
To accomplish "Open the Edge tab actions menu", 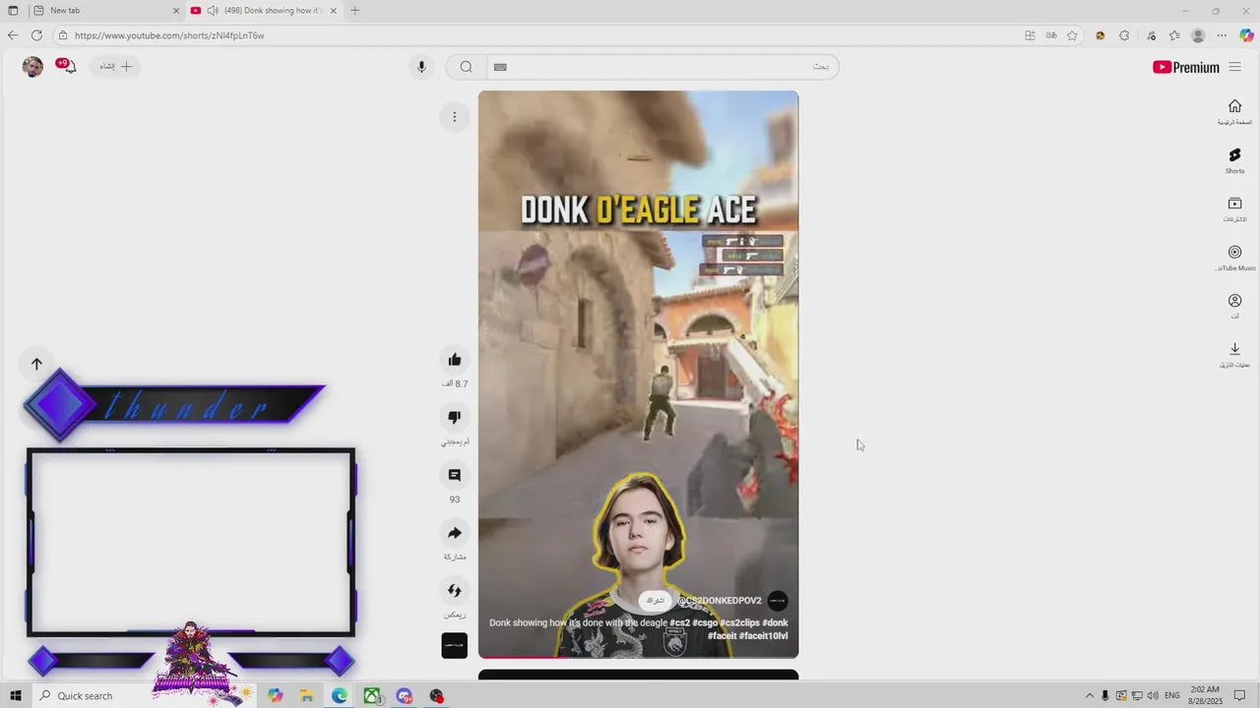I will (x=13, y=10).
